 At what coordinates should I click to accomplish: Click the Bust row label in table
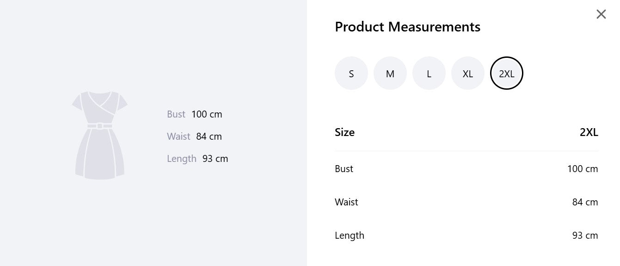coord(344,169)
